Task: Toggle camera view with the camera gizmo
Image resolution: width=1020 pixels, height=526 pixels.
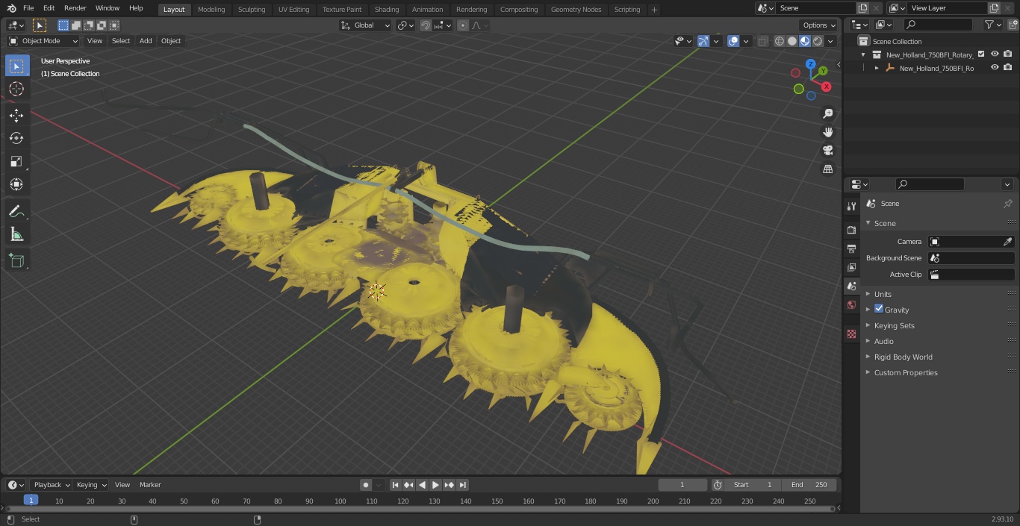Action: [x=827, y=151]
